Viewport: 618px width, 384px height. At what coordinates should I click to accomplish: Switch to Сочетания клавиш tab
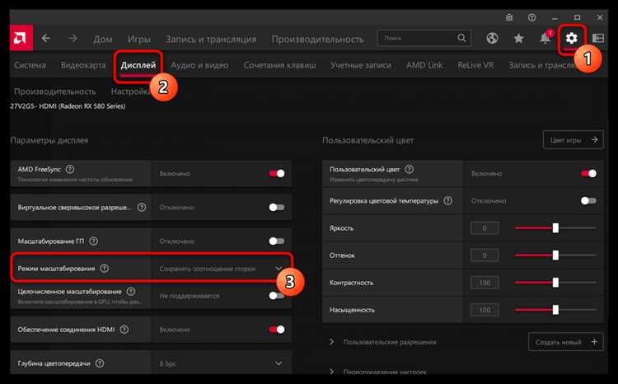click(x=279, y=65)
